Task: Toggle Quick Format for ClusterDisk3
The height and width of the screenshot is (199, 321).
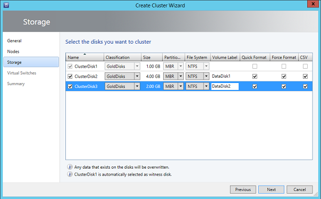Action: [255, 87]
